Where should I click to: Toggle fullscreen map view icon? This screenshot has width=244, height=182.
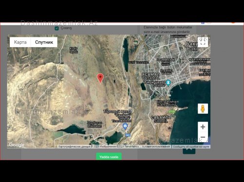pyautogui.click(x=203, y=42)
